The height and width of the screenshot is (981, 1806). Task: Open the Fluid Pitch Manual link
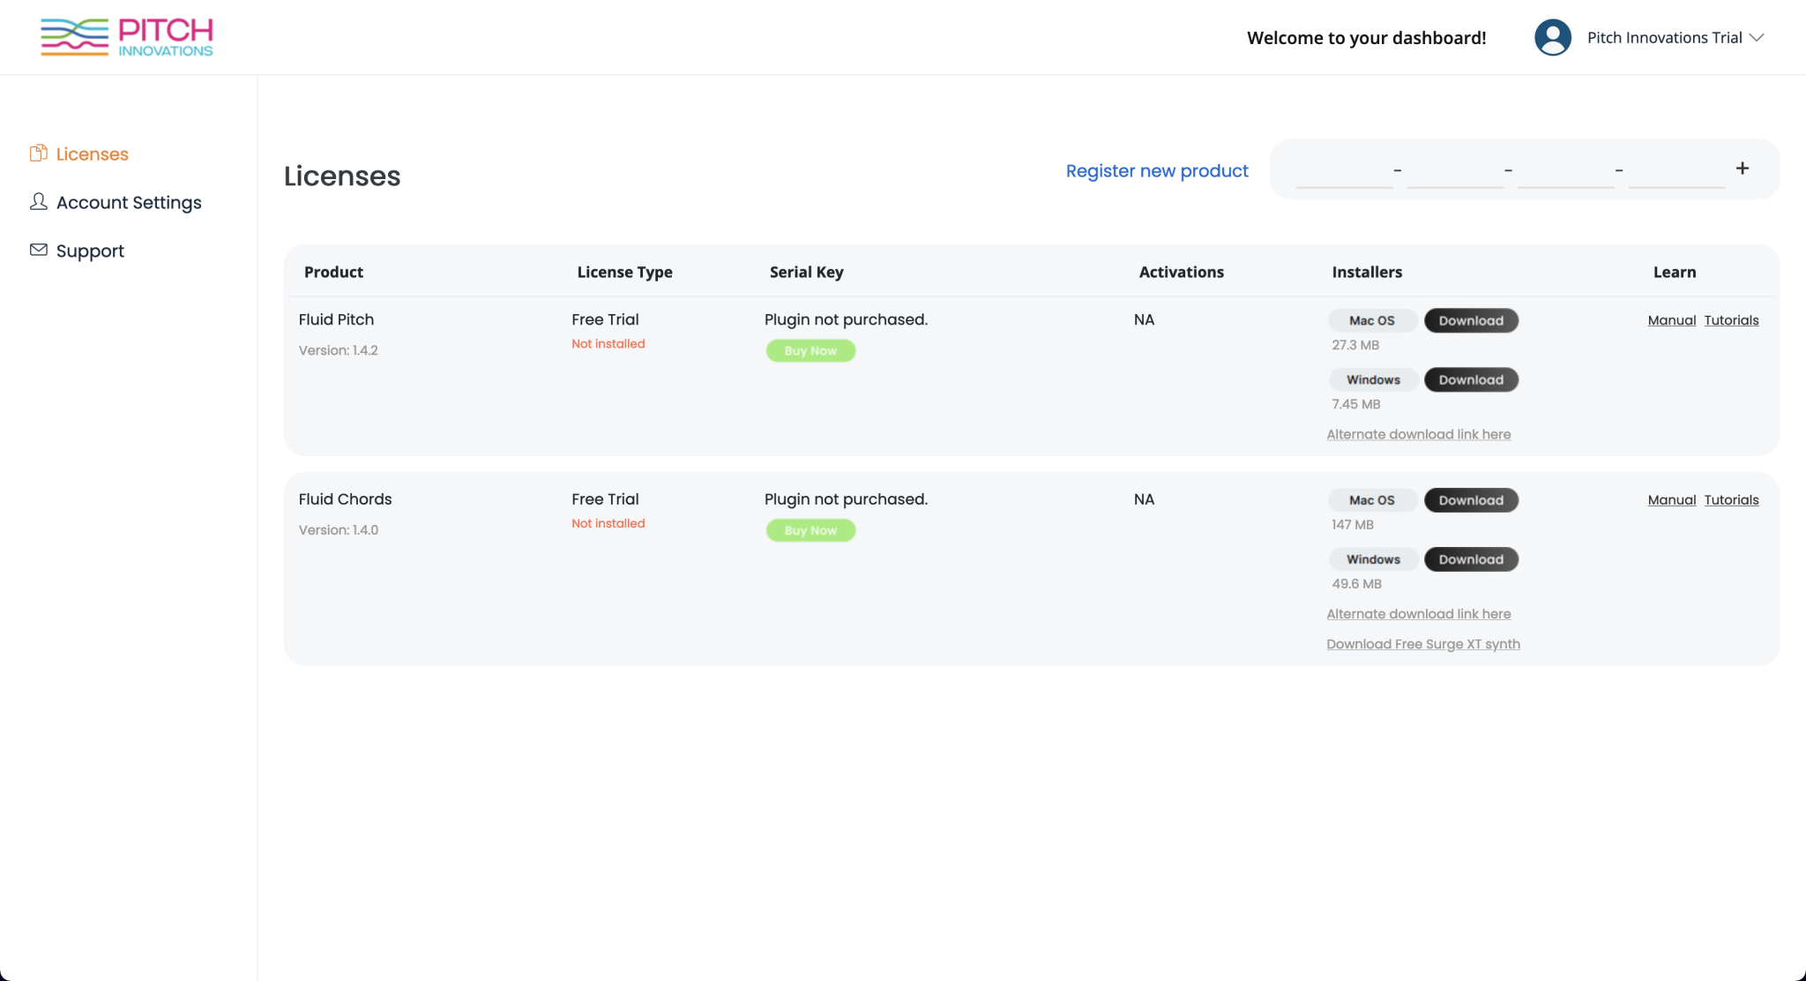coord(1671,320)
